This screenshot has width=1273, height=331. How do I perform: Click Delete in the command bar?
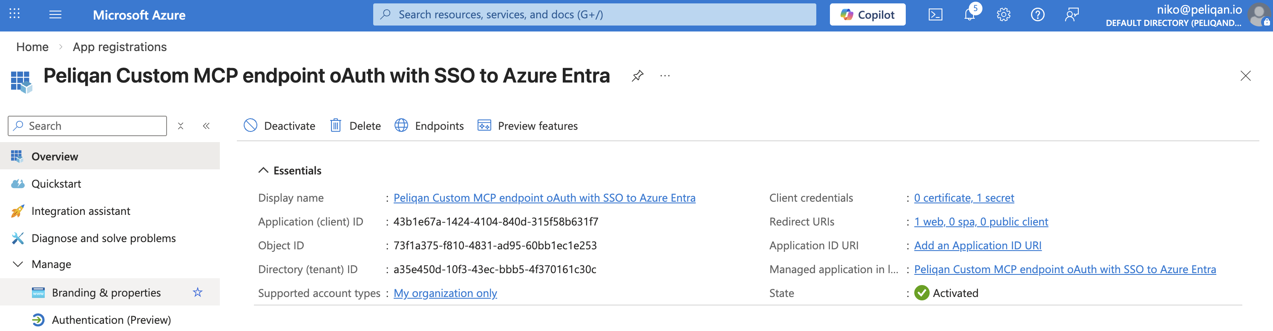tap(355, 126)
